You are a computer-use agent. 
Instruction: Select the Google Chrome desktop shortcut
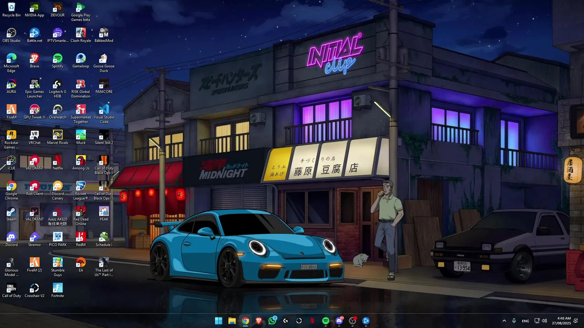[11, 190]
